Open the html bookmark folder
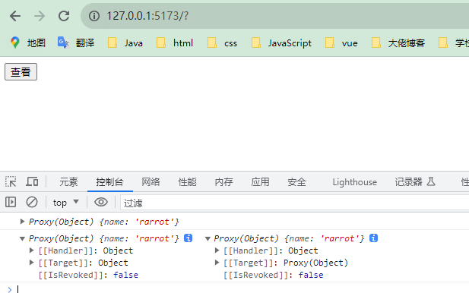Viewport: 469px width, 293px height. (175, 43)
